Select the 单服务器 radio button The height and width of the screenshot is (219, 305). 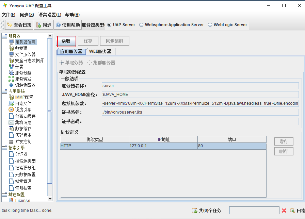62,63
